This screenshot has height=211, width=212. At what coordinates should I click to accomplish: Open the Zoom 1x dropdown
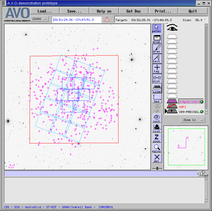pyautogui.click(x=192, y=120)
